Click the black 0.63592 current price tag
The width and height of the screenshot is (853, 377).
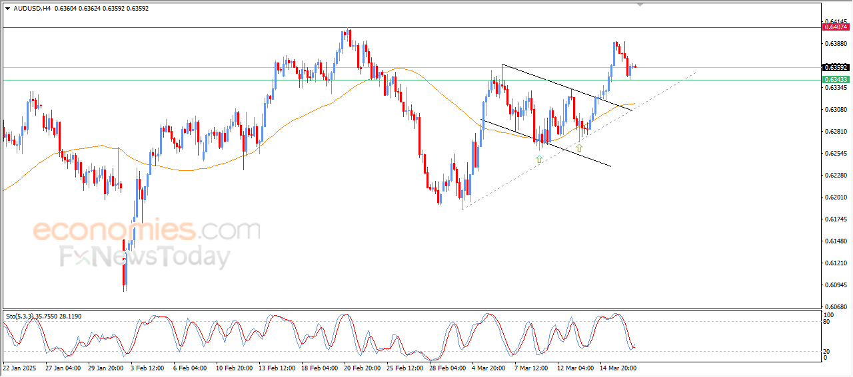836,67
